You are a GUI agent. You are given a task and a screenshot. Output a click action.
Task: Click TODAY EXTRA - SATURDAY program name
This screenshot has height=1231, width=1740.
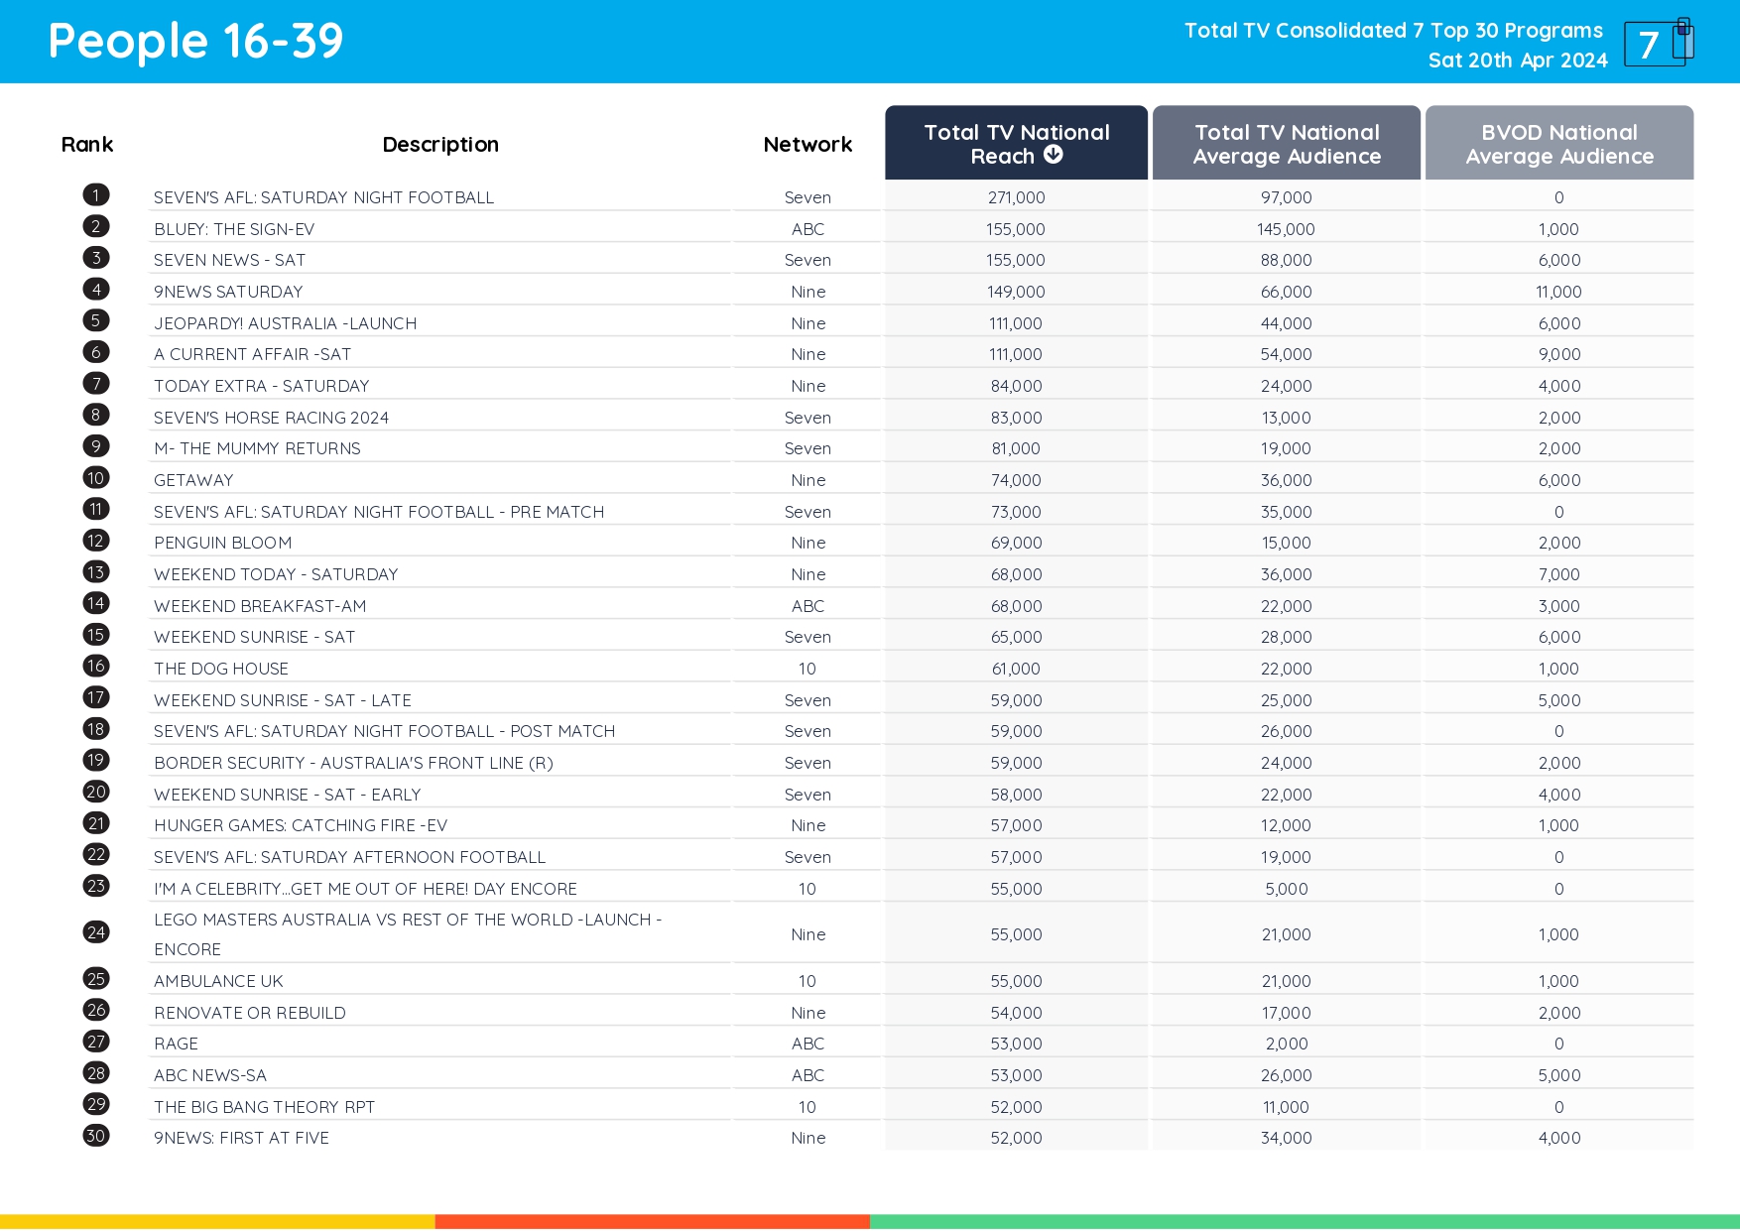click(262, 387)
